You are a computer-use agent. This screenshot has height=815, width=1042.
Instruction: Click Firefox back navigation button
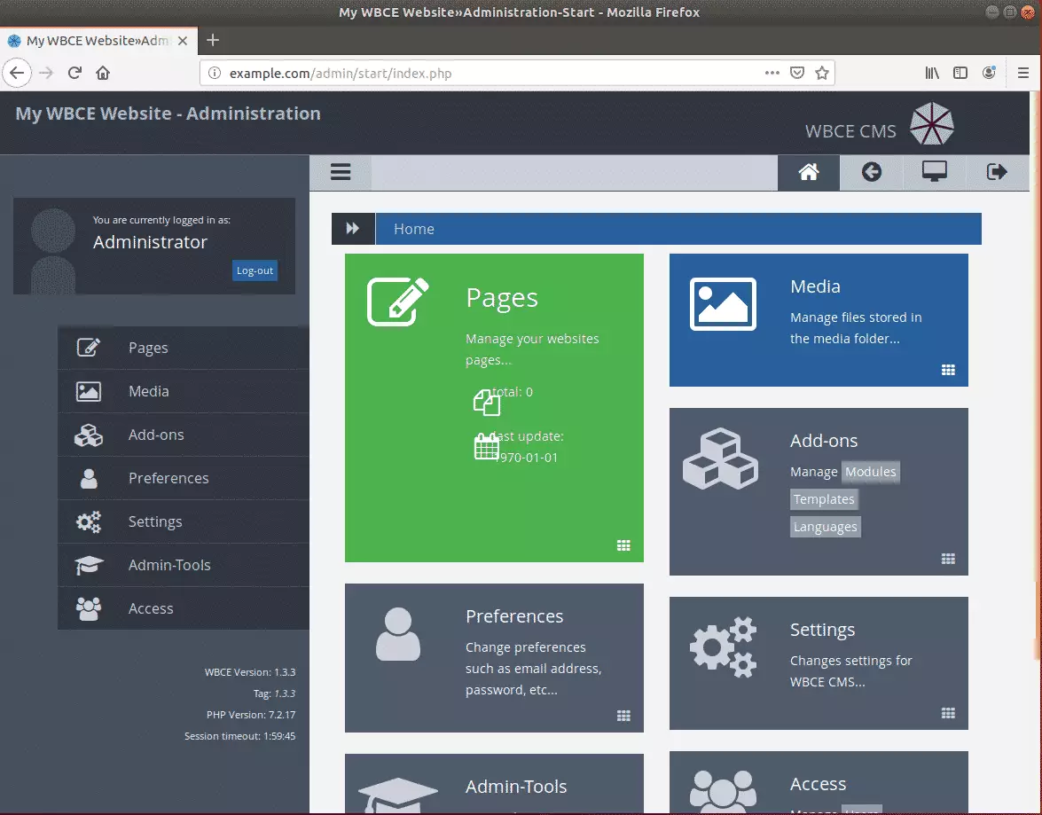click(x=17, y=73)
